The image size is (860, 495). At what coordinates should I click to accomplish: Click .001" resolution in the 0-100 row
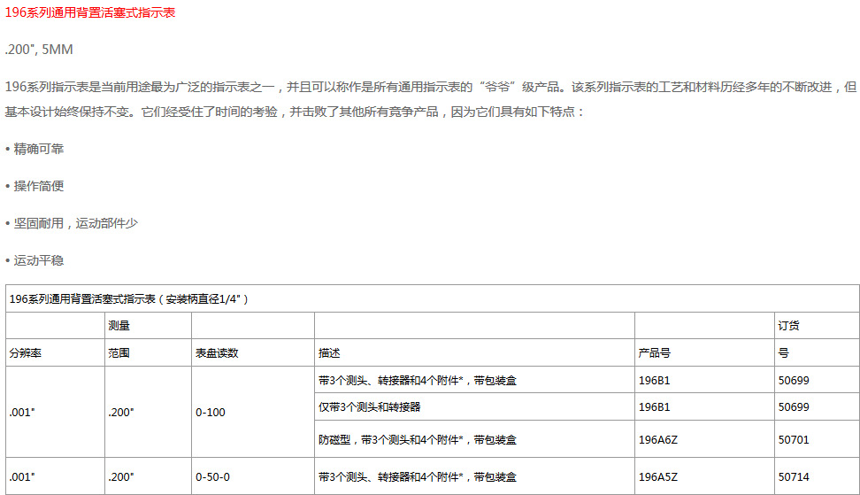click(x=22, y=412)
